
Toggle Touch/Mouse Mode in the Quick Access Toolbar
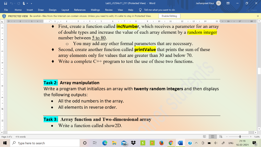(x=24, y=3)
